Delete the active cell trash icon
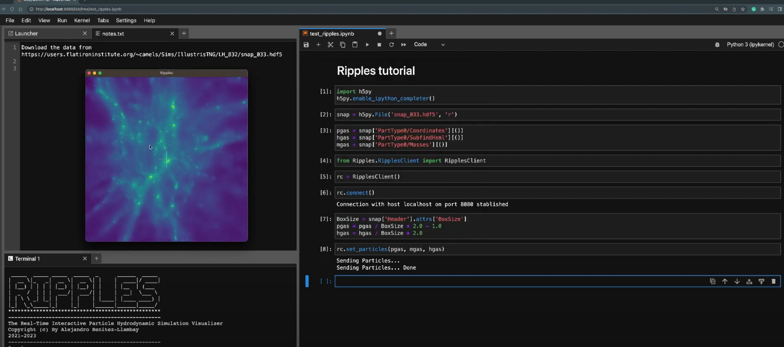 click(773, 281)
